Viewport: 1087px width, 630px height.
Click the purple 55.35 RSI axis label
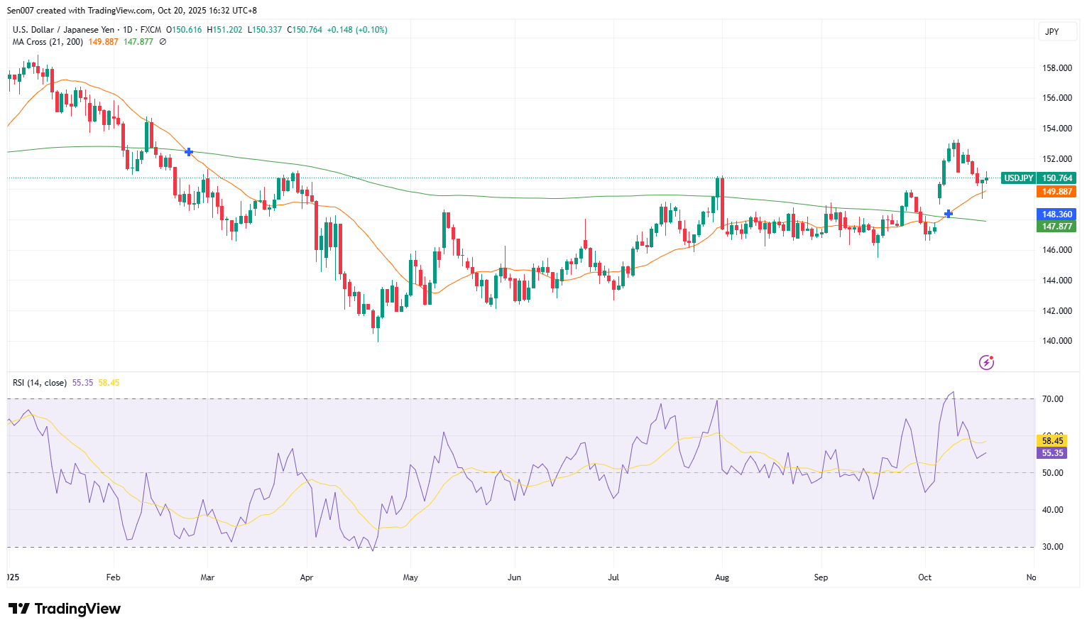point(1052,453)
